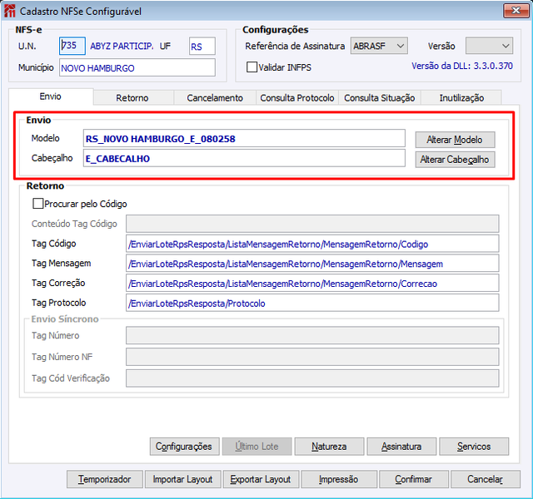533x499 pixels.
Task: Click the ABYZ PARTICIP. text
Action: coord(122,46)
